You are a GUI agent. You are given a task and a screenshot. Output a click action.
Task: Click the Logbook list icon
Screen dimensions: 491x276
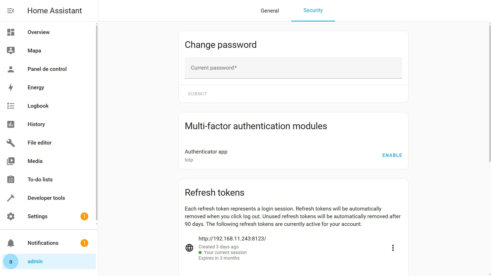tap(11, 106)
